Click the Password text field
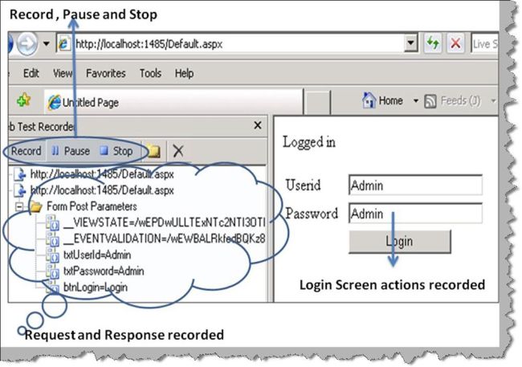 point(415,213)
